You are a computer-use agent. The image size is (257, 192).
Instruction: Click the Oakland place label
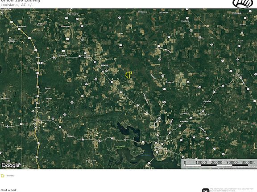point(185,21)
